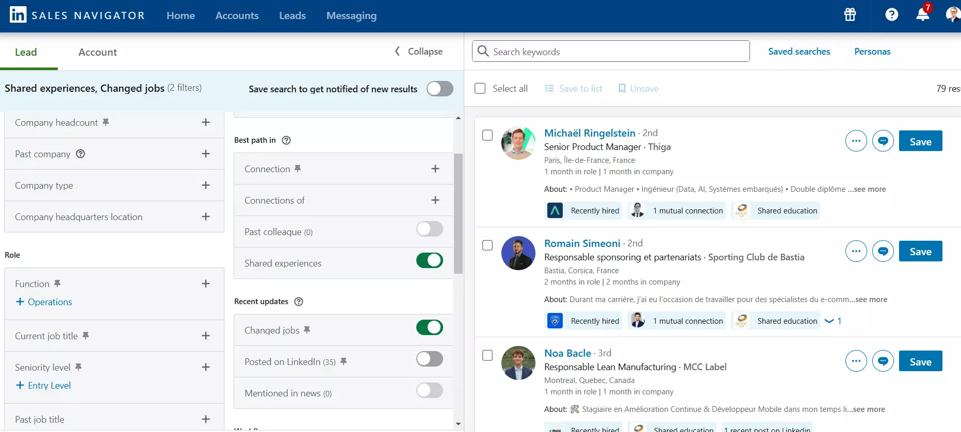Toggle save search notifications switch
Viewport: 961px width, 432px height.
440,89
